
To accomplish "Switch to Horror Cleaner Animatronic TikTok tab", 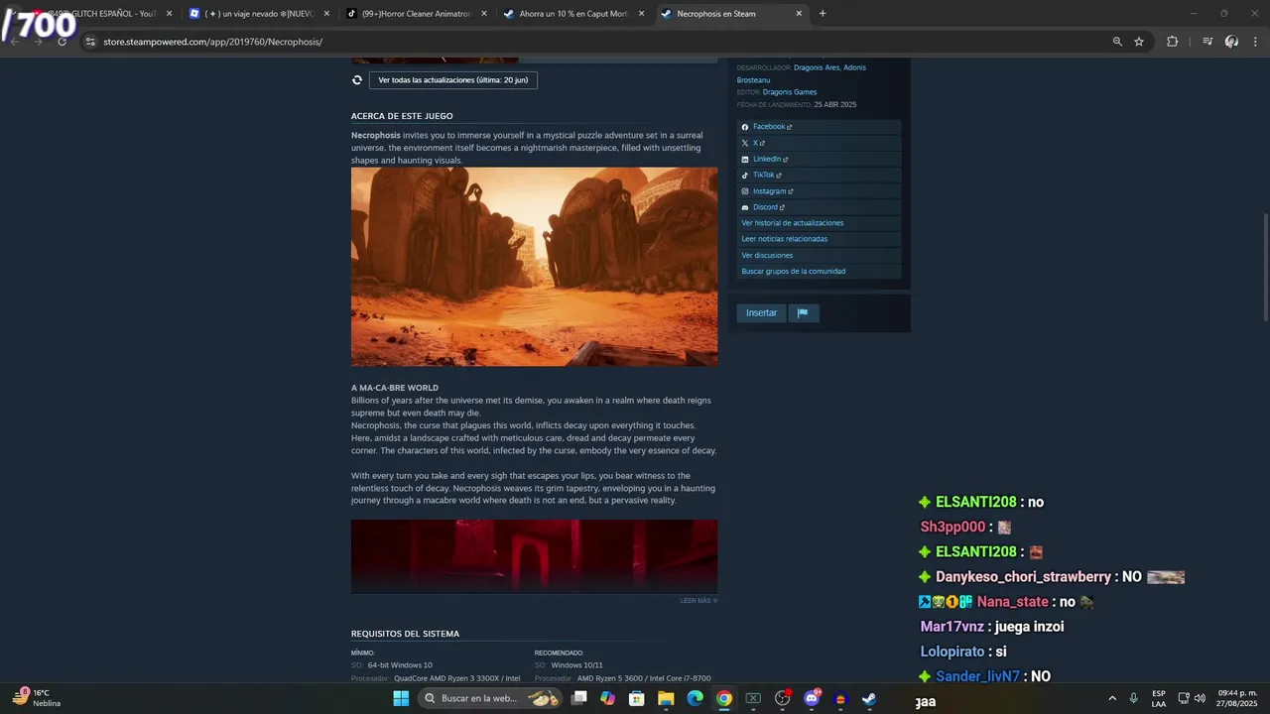I will (409, 14).
